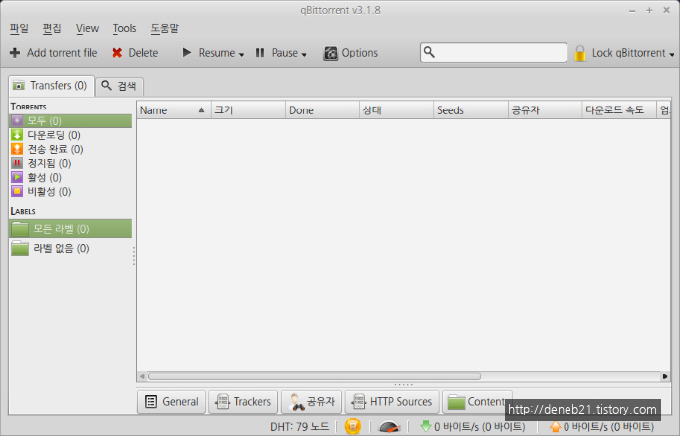Open the Tools menu

pos(124,28)
